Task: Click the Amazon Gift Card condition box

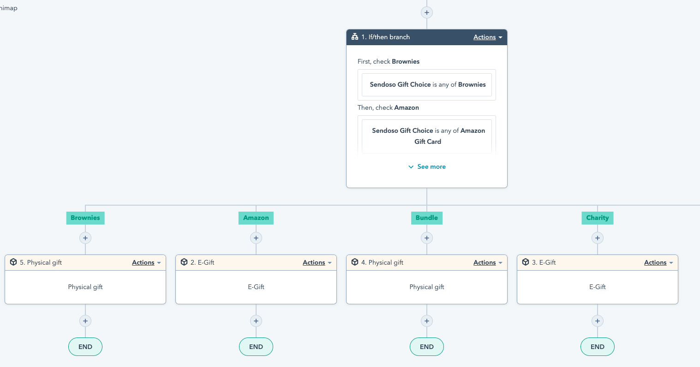Action: point(427,136)
